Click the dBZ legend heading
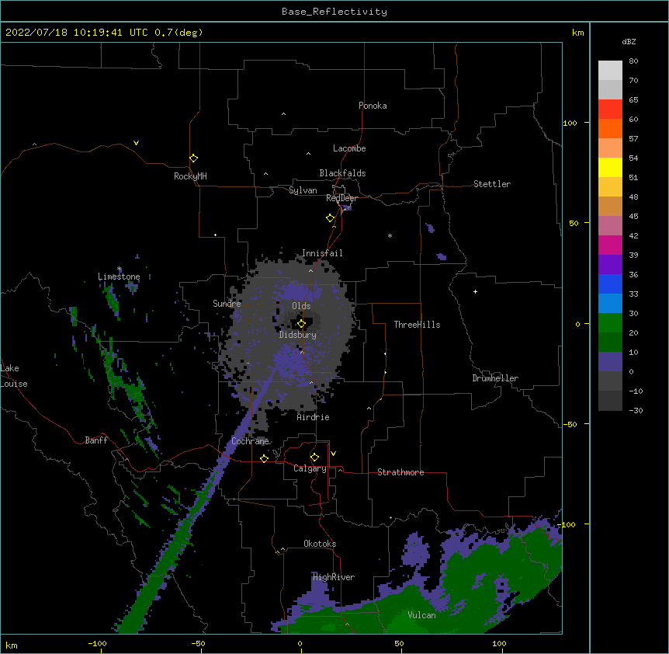Viewport: 669px width, 654px height. (x=629, y=42)
